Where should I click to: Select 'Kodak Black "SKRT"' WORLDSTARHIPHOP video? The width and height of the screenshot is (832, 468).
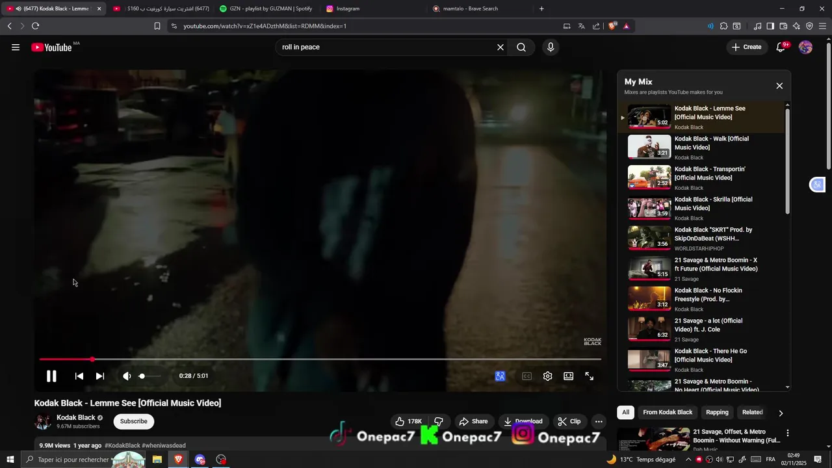tap(701, 239)
